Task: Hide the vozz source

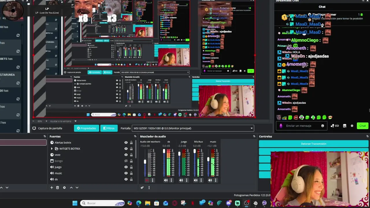Action: 126,155
